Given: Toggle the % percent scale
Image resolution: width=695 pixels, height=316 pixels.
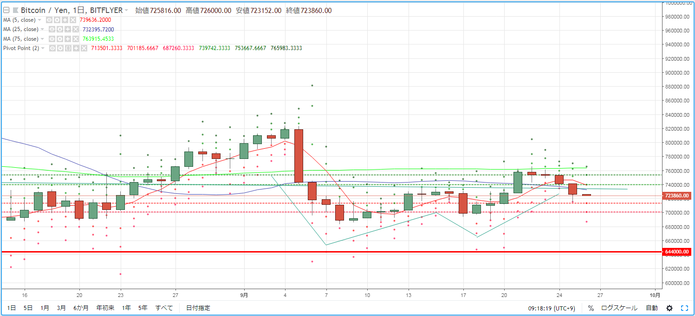Looking at the screenshot, I should [591, 308].
